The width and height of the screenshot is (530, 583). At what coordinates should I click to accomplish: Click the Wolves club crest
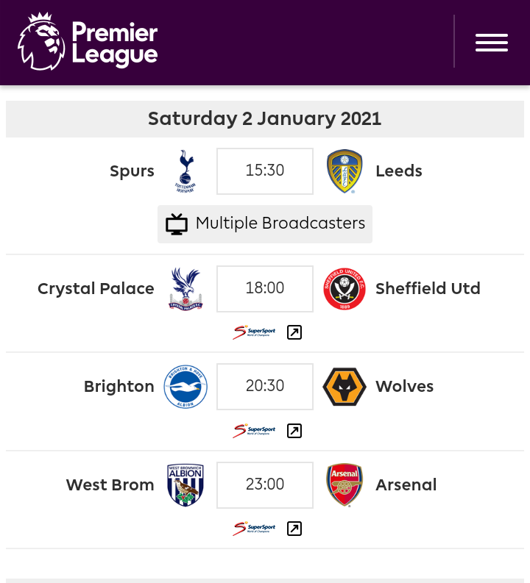point(344,387)
